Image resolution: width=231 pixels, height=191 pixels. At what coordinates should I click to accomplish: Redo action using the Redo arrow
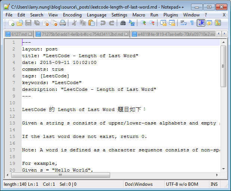[x=112, y=23]
